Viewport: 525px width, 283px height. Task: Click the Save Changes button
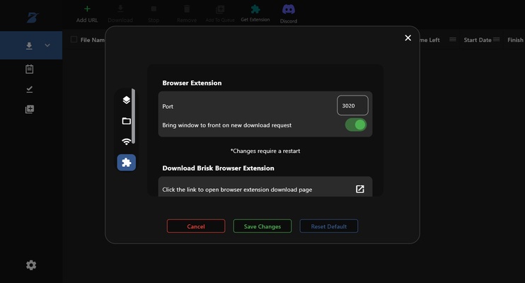tap(262, 226)
